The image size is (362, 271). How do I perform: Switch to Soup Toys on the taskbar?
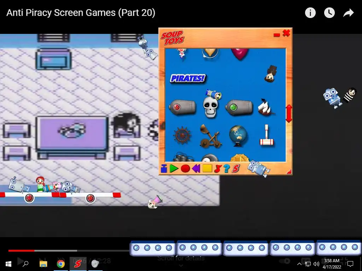point(78,264)
